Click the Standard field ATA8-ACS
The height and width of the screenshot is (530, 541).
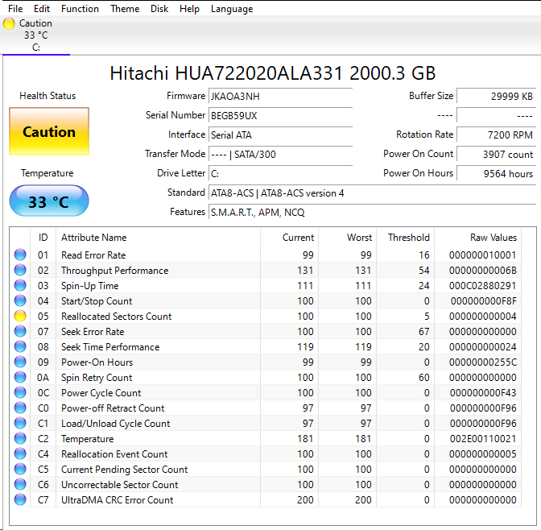coord(372,193)
